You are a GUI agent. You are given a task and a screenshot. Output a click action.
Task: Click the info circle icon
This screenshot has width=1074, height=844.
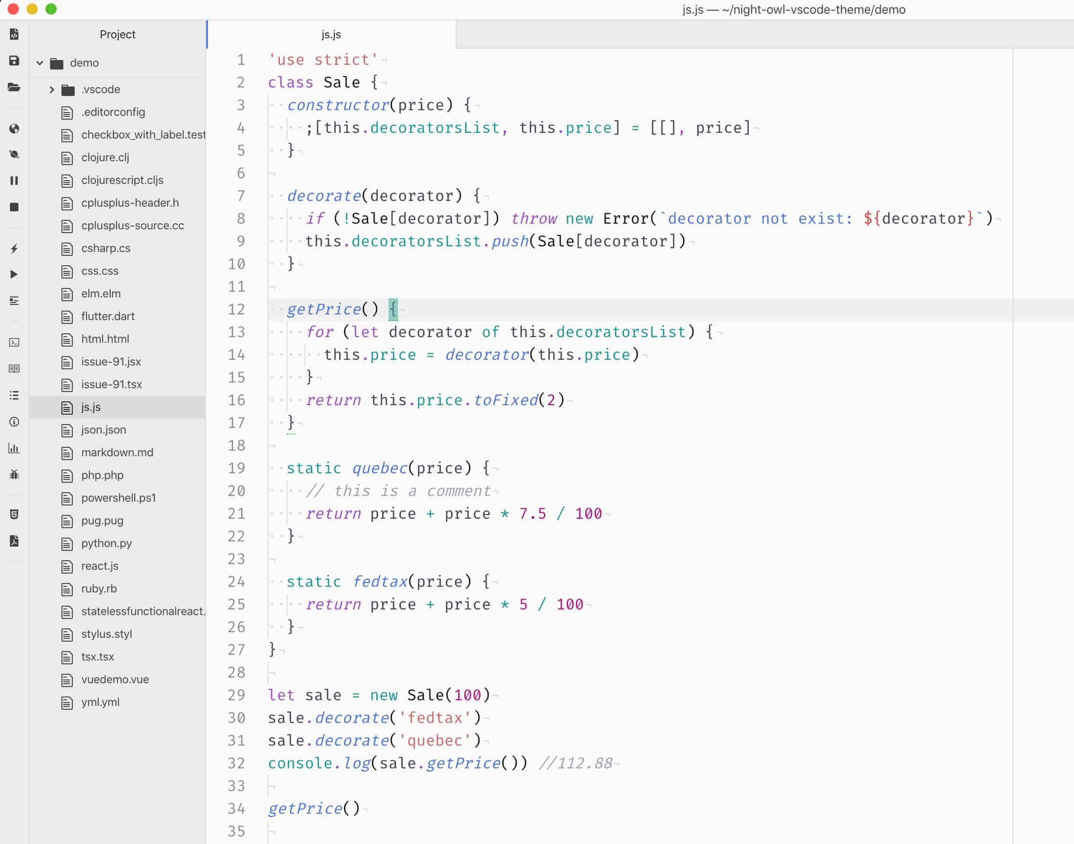[x=14, y=421]
